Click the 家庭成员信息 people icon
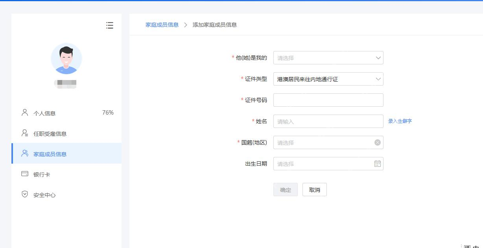The width and height of the screenshot is (483, 248). pos(25,153)
